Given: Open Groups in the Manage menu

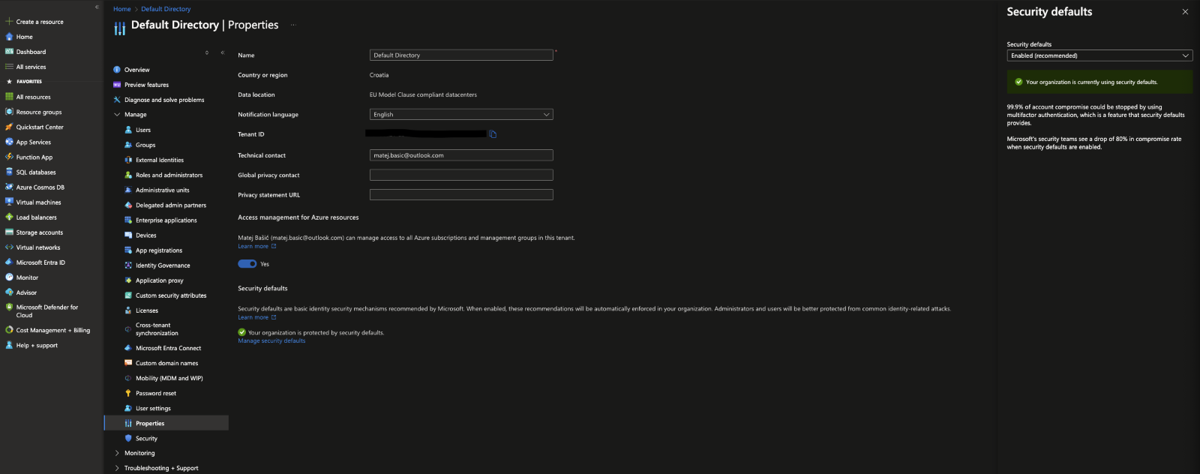Looking at the screenshot, I should coord(145,145).
